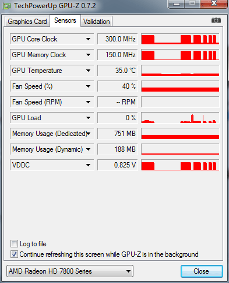
Task: Open GPU Temperature sensor dropdown
Action: coord(88,71)
